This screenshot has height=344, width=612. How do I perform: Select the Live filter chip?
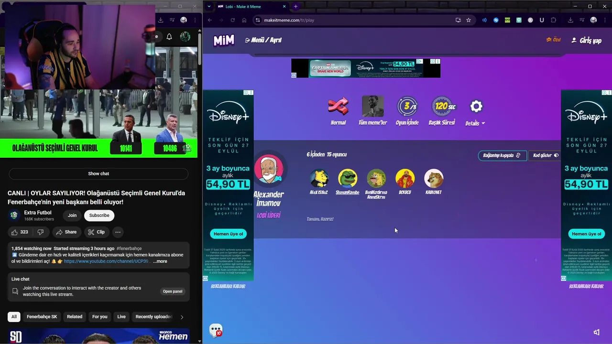[121, 317]
